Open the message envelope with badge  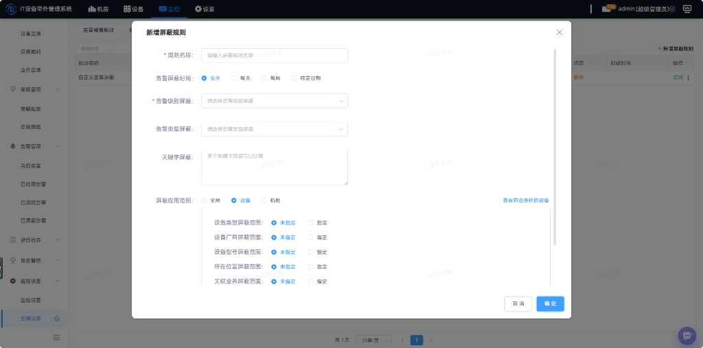608,8
